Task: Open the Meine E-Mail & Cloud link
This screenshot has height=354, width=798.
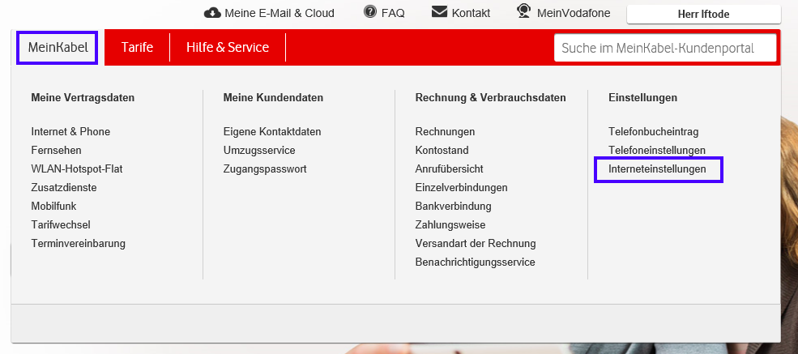Action: (280, 13)
